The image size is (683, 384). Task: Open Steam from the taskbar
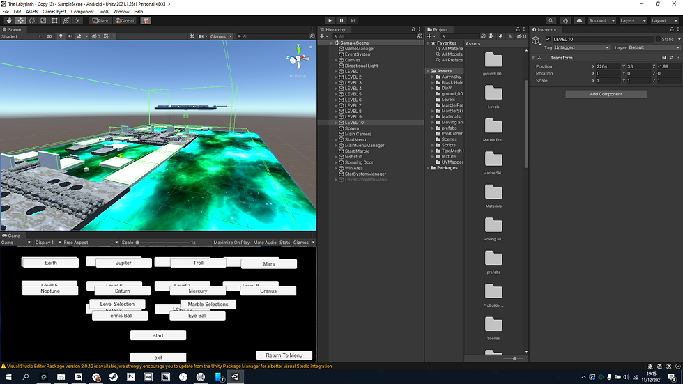113,377
